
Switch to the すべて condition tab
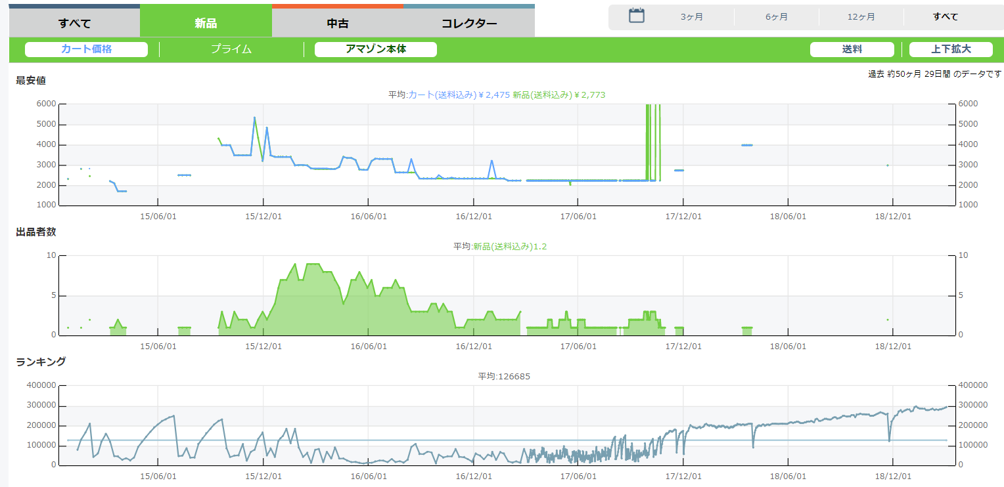[74, 23]
